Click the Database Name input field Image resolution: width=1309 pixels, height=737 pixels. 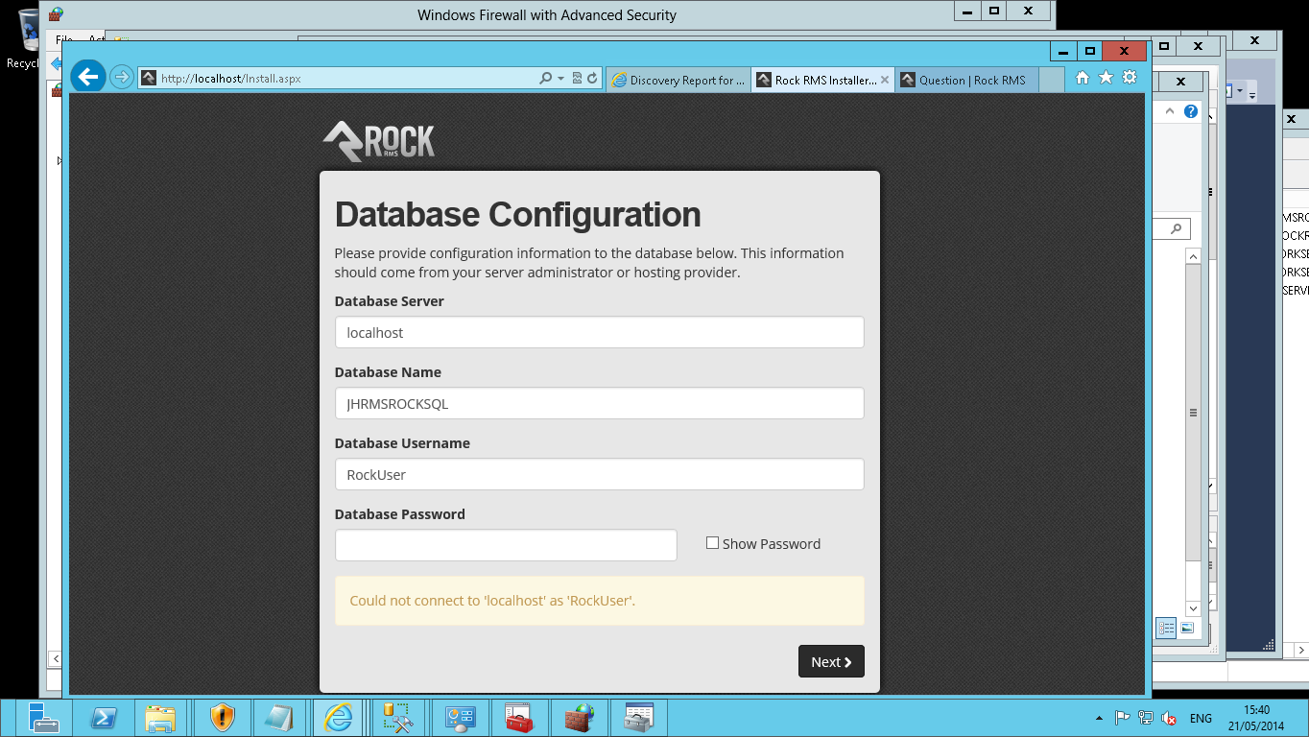(x=599, y=404)
